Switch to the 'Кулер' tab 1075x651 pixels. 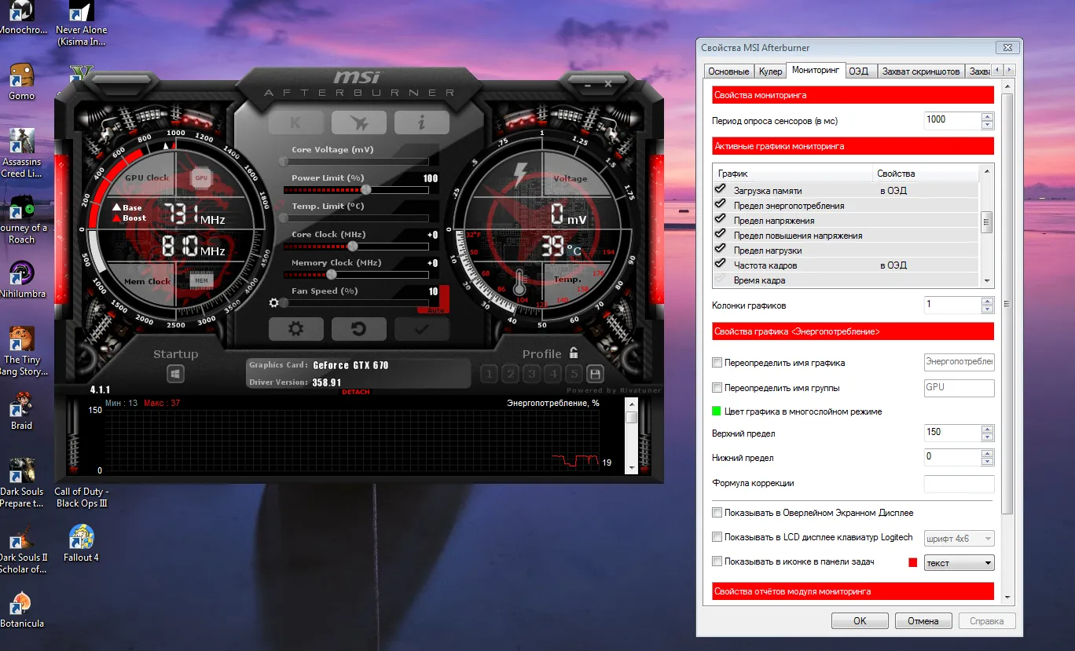(770, 71)
